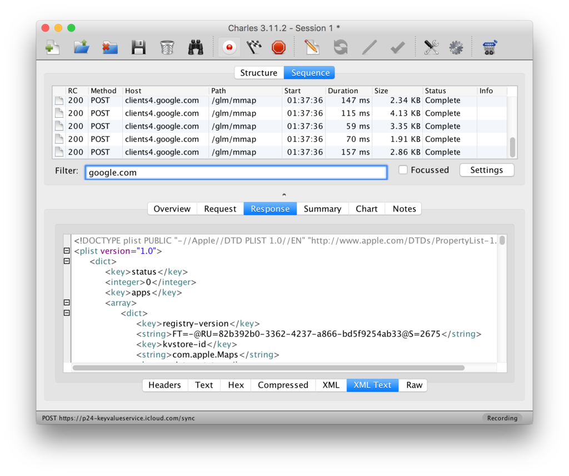Open the Notes tab
569x476 pixels.
point(405,209)
